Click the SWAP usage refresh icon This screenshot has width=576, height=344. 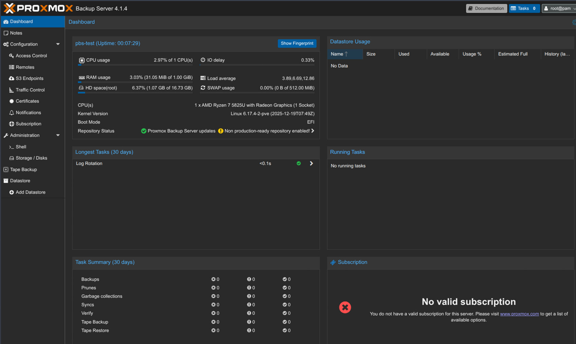click(x=203, y=88)
